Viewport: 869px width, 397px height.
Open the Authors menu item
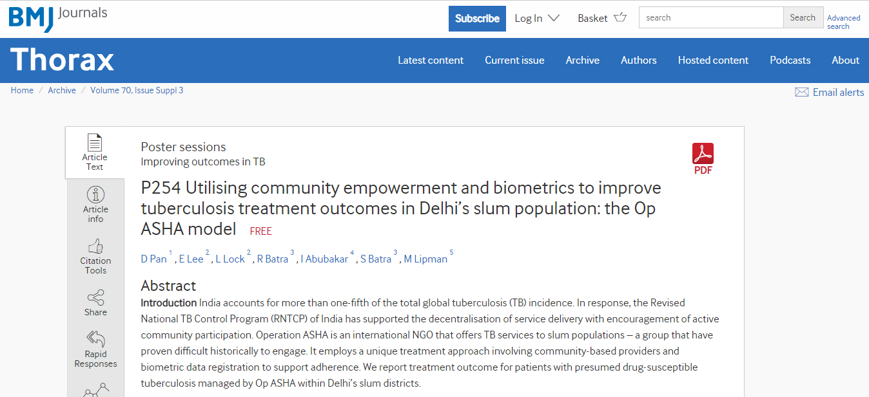click(x=639, y=60)
